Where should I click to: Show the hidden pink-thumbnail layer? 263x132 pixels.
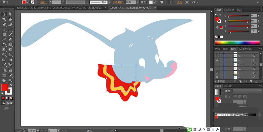[217, 68]
